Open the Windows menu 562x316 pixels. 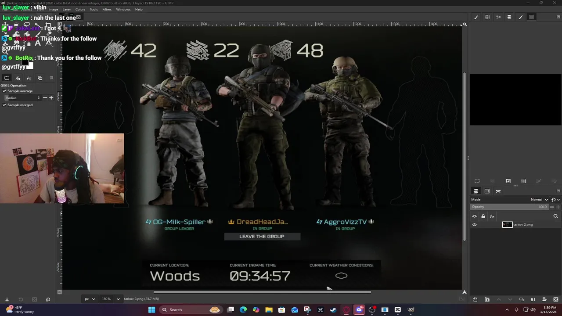[x=123, y=9]
